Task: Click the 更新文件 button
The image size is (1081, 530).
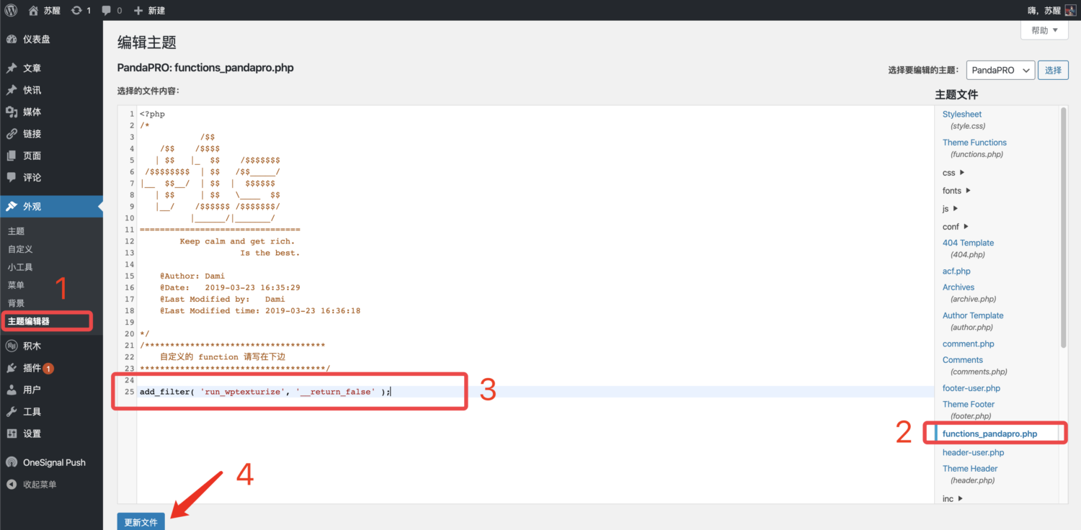Action: pyautogui.click(x=141, y=522)
